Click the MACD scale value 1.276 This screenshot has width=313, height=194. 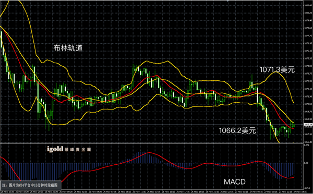(306, 145)
